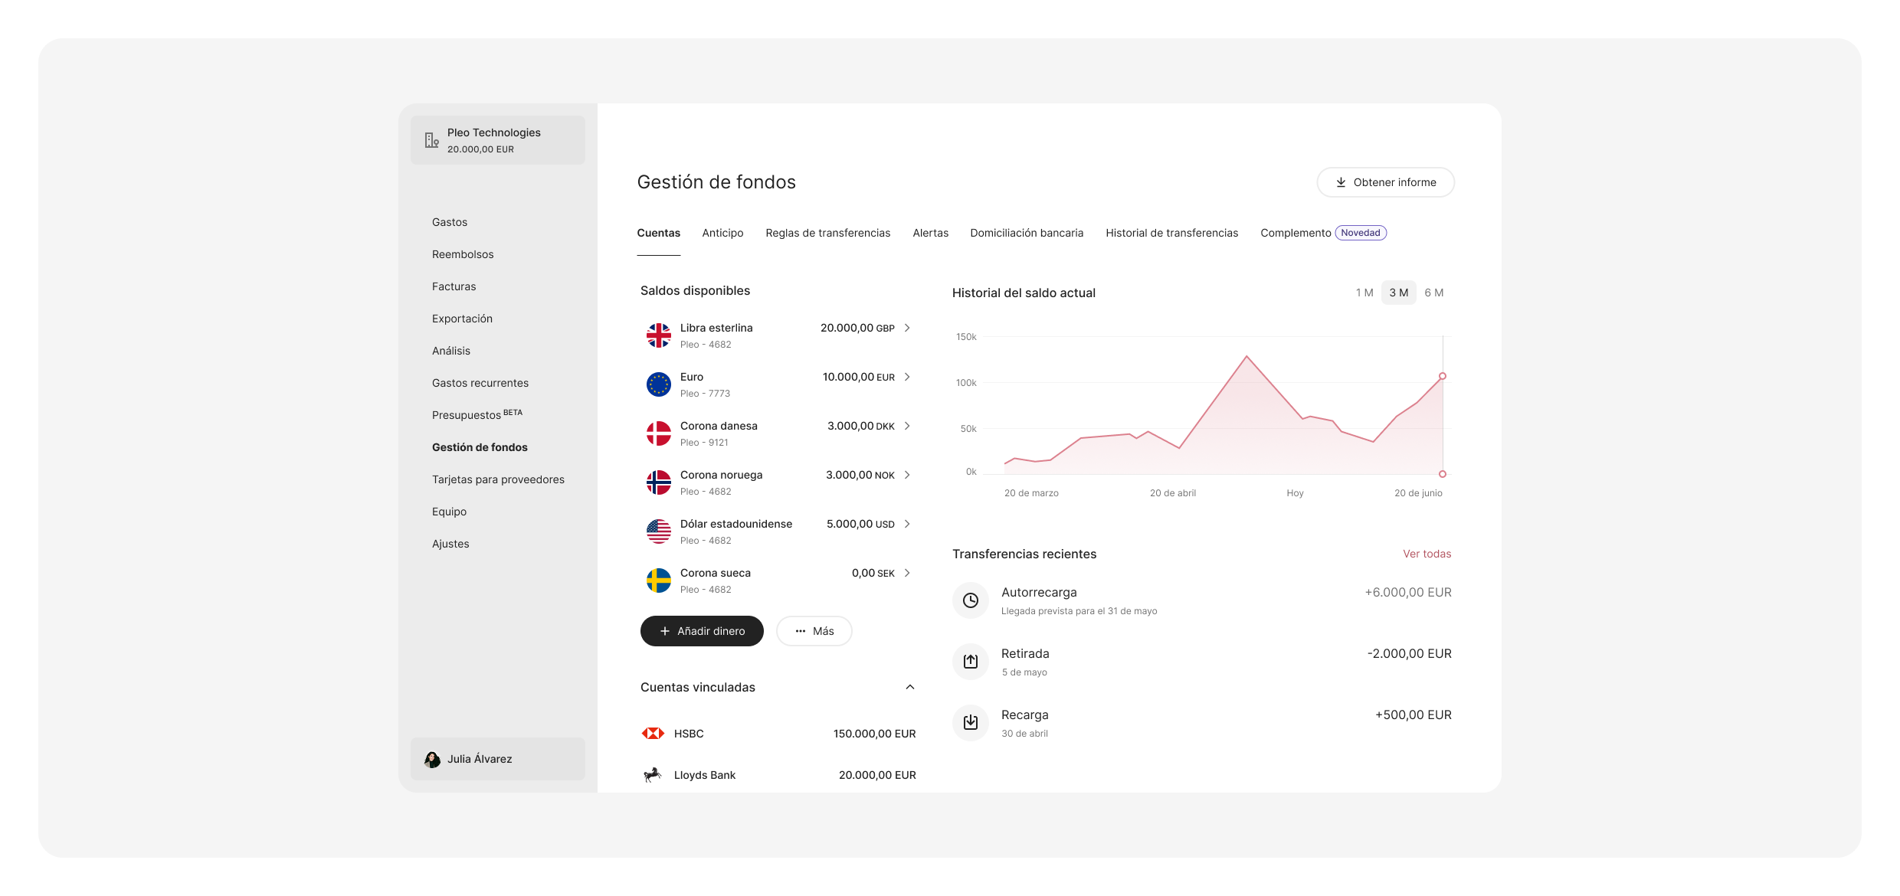1900x896 pixels.
Task: Expand Corona sueca account chevron
Action: coord(907,573)
